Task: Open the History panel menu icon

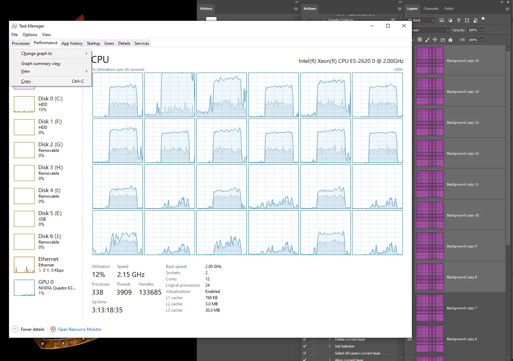Action: [296, 9]
